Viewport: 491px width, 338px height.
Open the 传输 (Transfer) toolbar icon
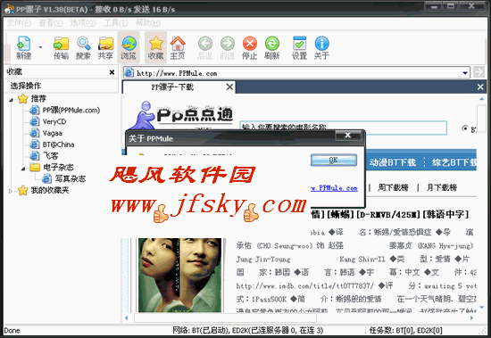click(x=61, y=47)
